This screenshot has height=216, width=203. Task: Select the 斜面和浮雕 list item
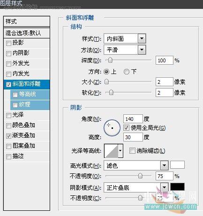[27, 84]
